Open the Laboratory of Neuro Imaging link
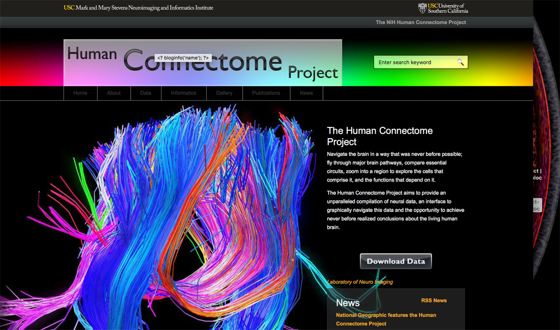 (x=360, y=282)
